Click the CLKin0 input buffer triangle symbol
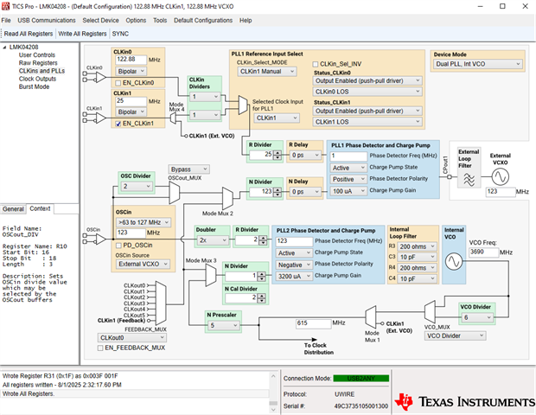This screenshot has height=415, width=536. click(x=101, y=77)
